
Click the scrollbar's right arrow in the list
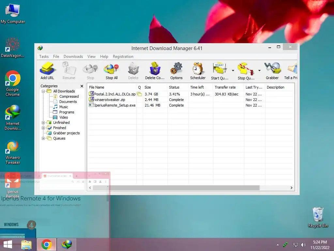pyautogui.click(x=291, y=188)
